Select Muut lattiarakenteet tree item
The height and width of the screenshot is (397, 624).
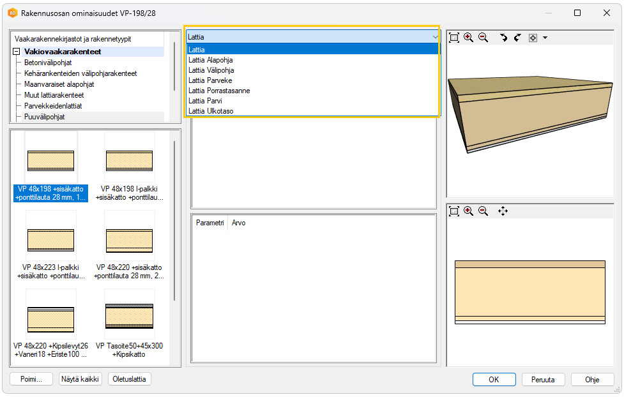tap(54, 95)
